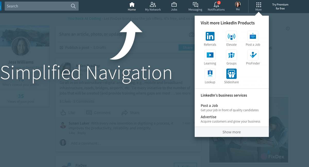Open the Groups product icon
Viewport: 309px width, 167px height.
point(231,58)
